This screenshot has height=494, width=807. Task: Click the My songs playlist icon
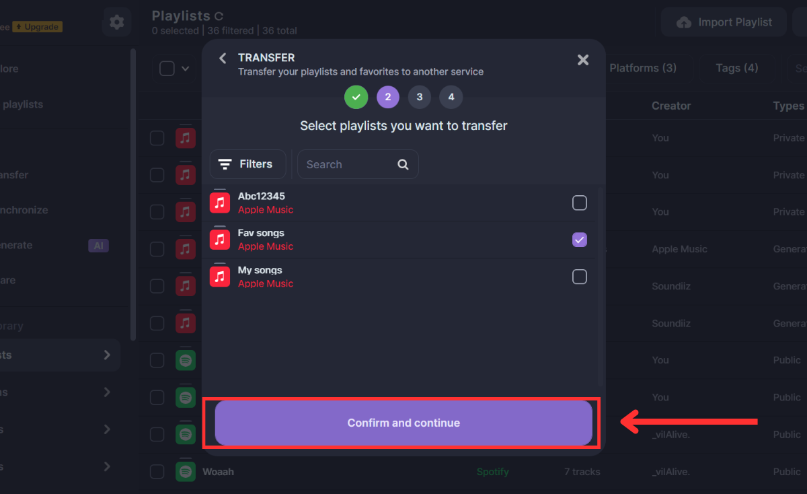pyautogui.click(x=220, y=277)
